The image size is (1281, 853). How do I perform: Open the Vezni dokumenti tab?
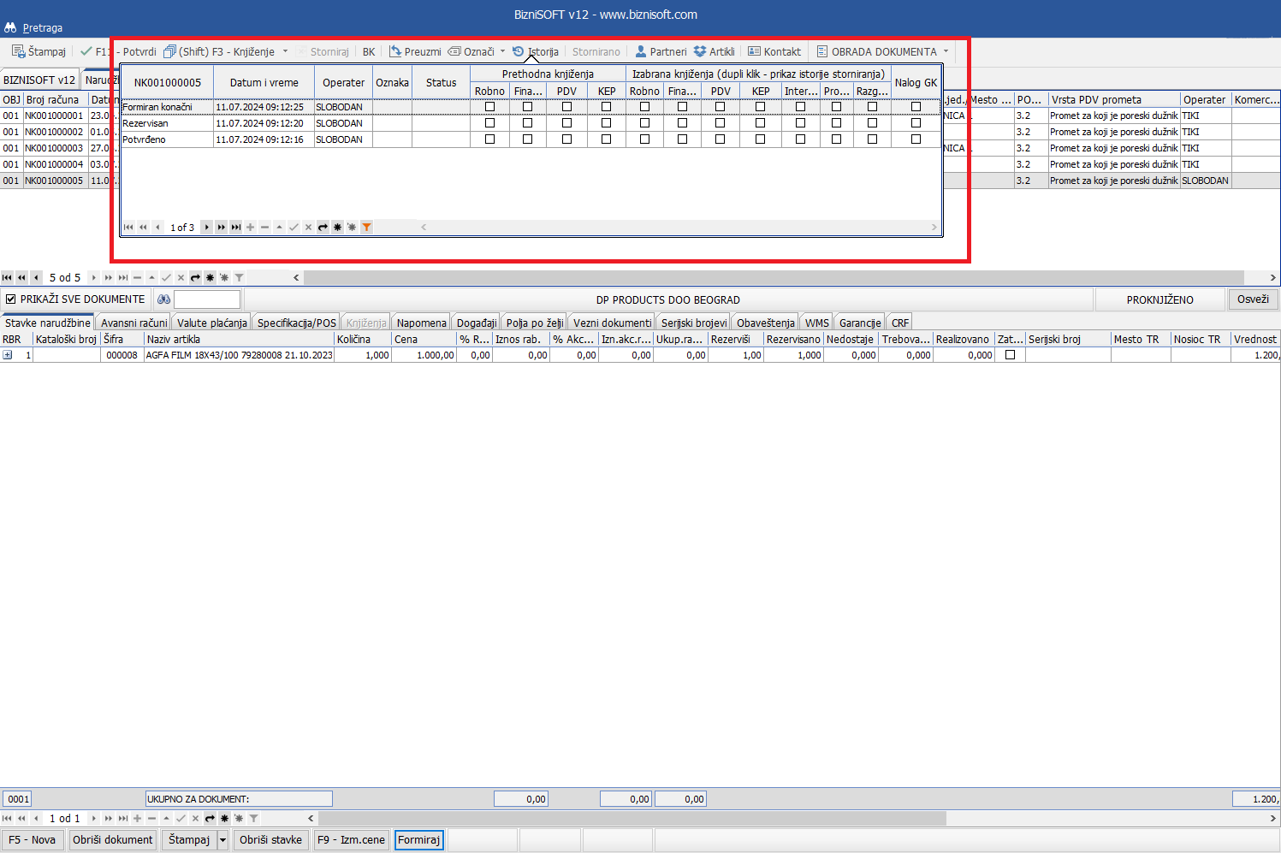(612, 323)
